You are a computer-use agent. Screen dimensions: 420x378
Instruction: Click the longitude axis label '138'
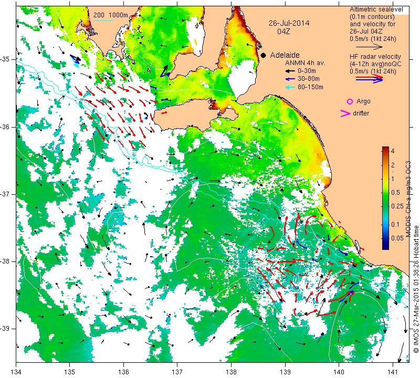231,372
